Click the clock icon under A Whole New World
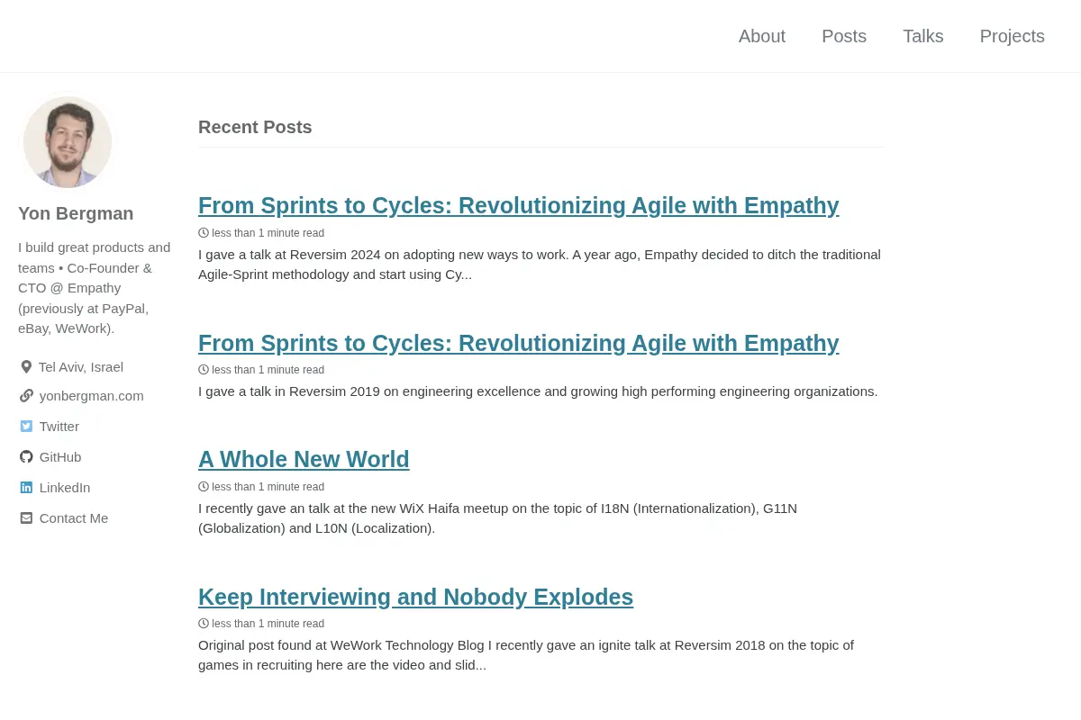 (x=204, y=486)
